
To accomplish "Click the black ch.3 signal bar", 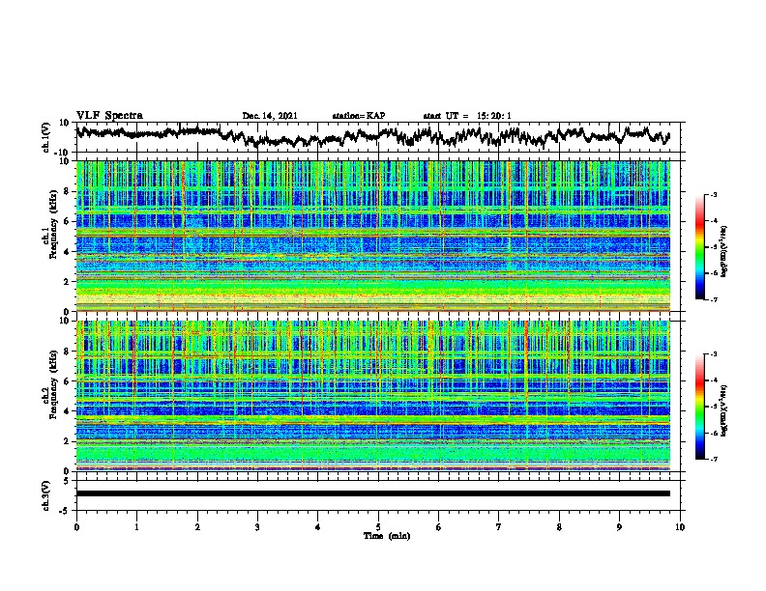I will click(x=373, y=493).
